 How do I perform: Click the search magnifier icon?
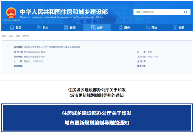(186, 12)
